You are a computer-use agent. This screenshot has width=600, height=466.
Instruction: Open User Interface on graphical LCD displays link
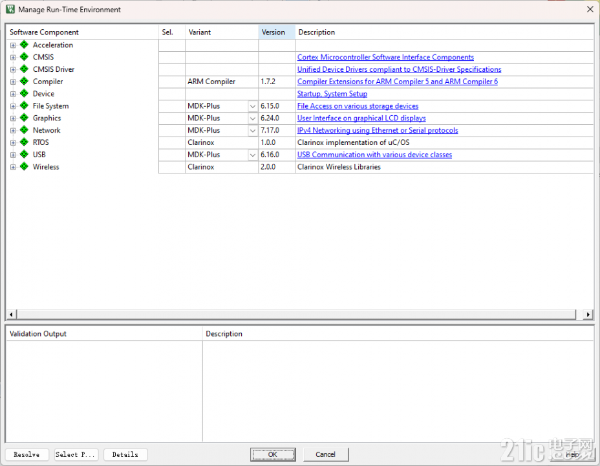(x=361, y=118)
